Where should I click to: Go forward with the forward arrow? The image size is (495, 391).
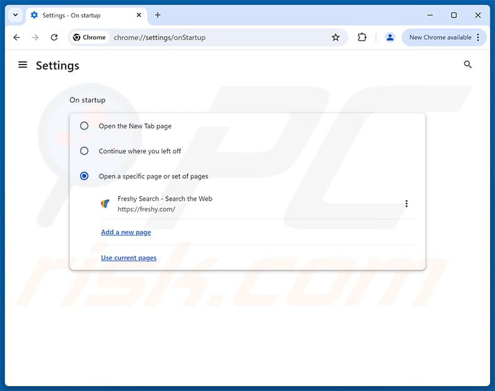(x=35, y=38)
